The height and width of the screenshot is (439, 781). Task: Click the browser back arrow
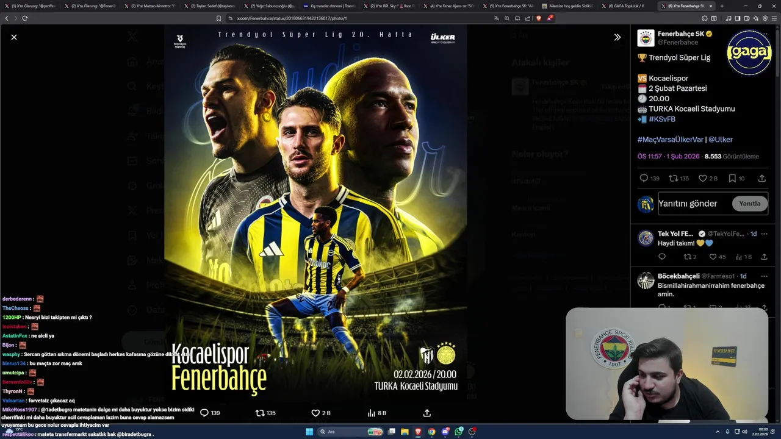pos(7,18)
